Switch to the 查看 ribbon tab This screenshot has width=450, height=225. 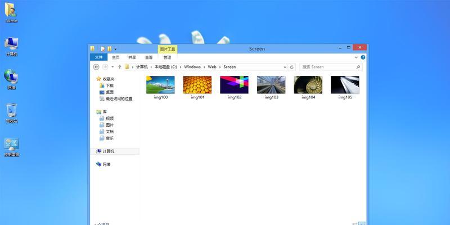(149, 57)
